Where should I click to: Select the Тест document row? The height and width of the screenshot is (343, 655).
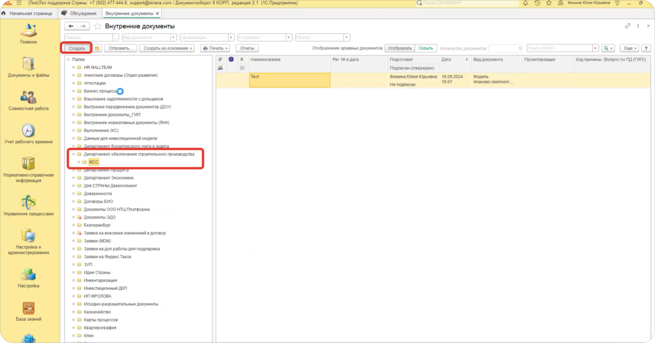pos(433,80)
